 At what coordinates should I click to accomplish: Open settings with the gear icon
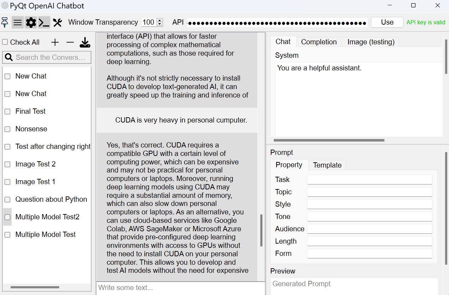[x=31, y=23]
